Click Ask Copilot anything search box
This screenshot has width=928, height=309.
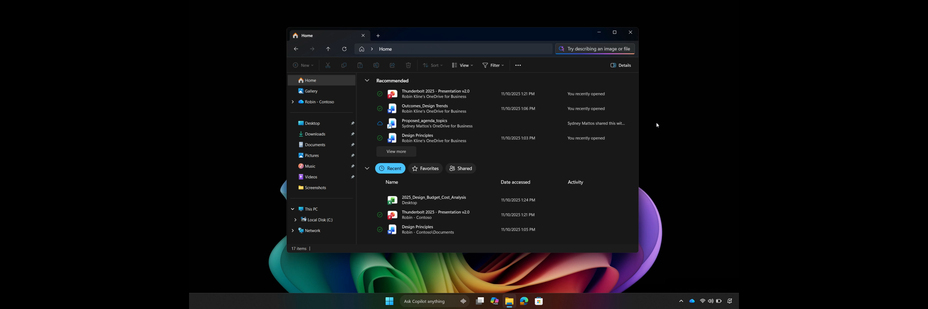pos(434,301)
